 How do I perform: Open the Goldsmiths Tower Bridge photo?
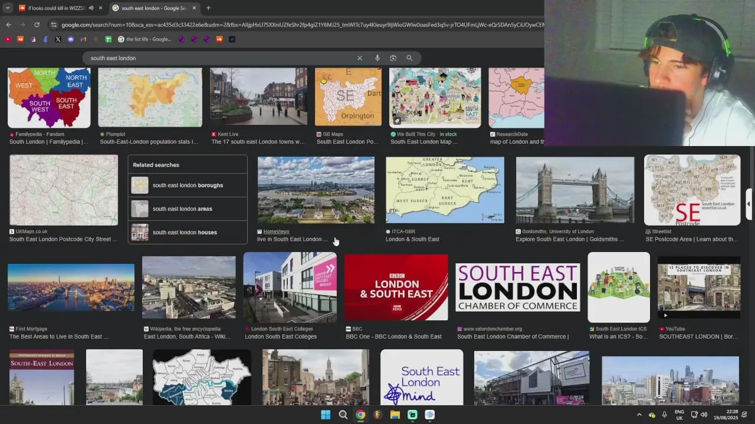pos(575,190)
